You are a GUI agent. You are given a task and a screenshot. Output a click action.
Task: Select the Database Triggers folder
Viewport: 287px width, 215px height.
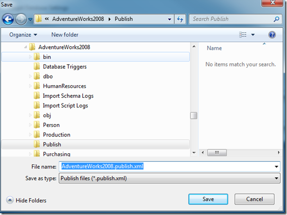[x=65, y=67]
